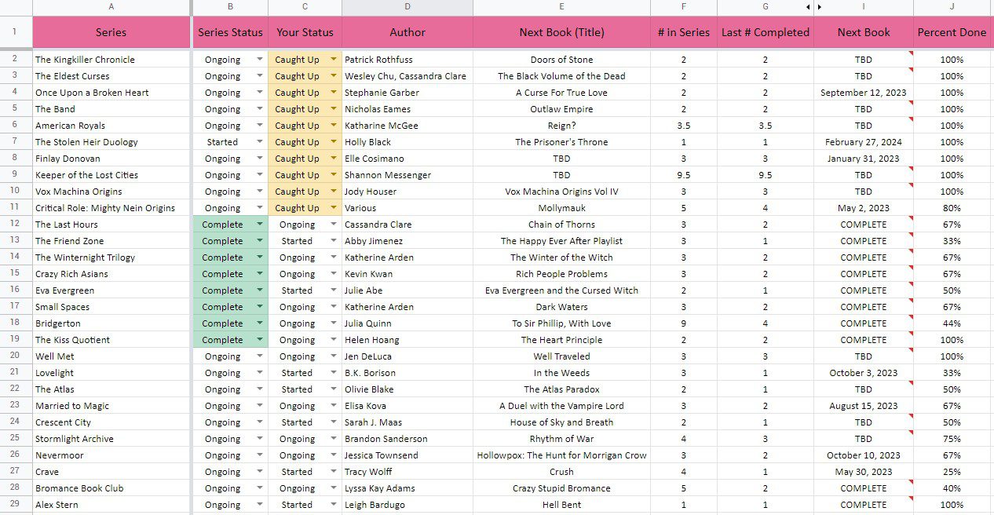994x515 pixels.
Task: Select column D header
Action: [407, 7]
